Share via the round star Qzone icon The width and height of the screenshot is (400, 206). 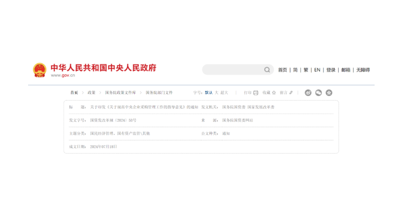(x=329, y=93)
